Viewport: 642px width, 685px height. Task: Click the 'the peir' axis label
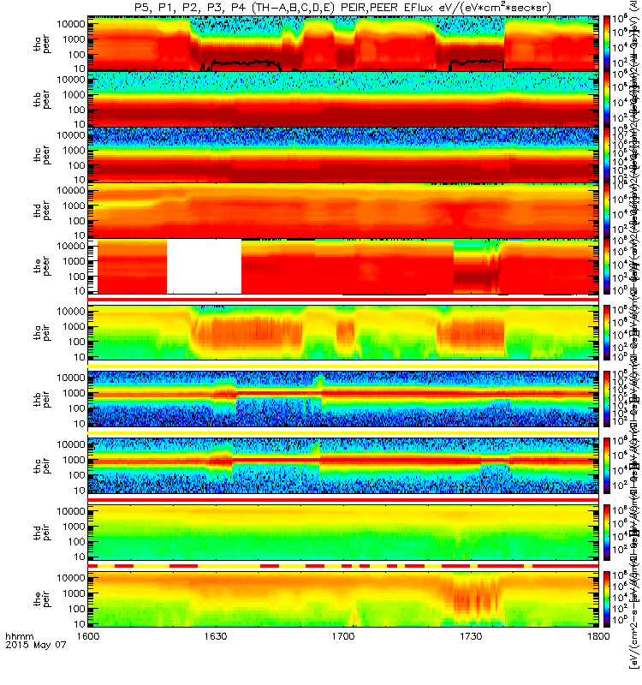(42, 599)
